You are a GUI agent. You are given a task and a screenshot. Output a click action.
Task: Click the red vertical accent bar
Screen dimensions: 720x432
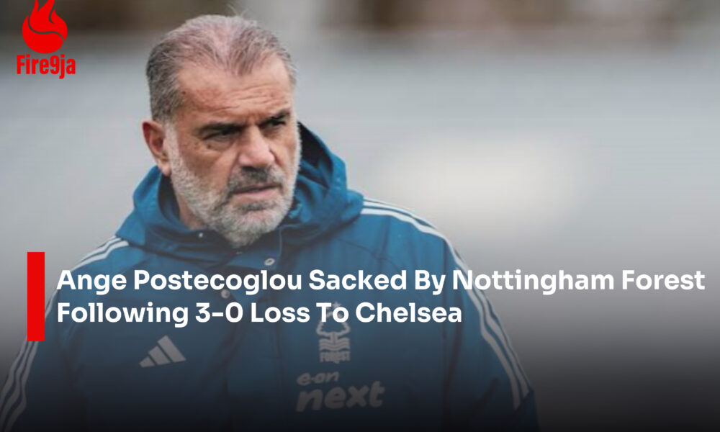(36, 296)
